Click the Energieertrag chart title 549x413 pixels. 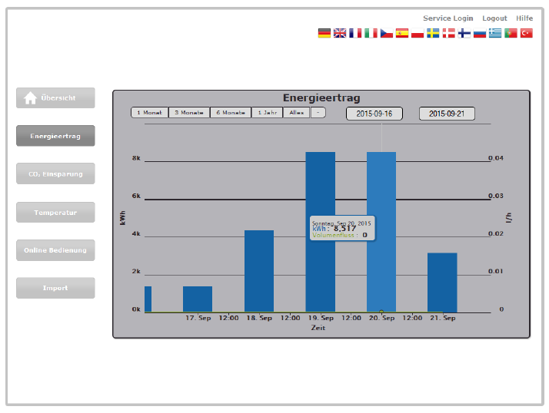[x=321, y=98]
